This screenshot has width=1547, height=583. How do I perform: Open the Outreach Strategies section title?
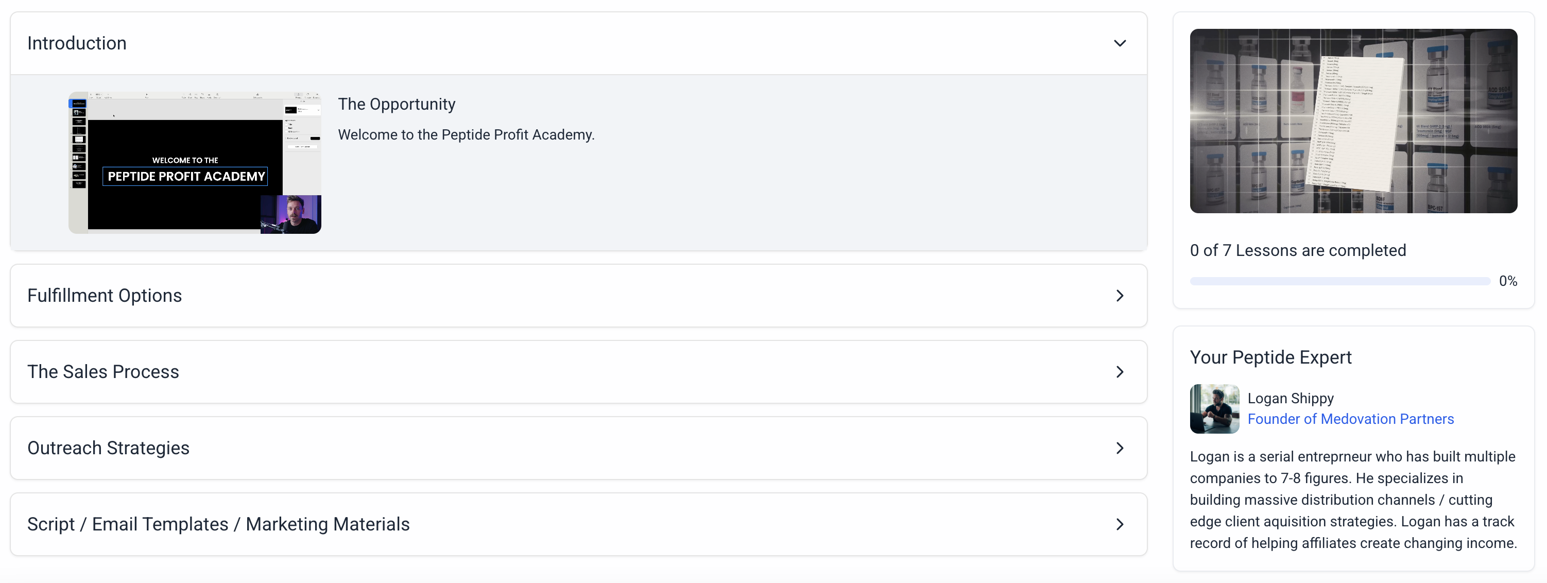[x=108, y=448]
